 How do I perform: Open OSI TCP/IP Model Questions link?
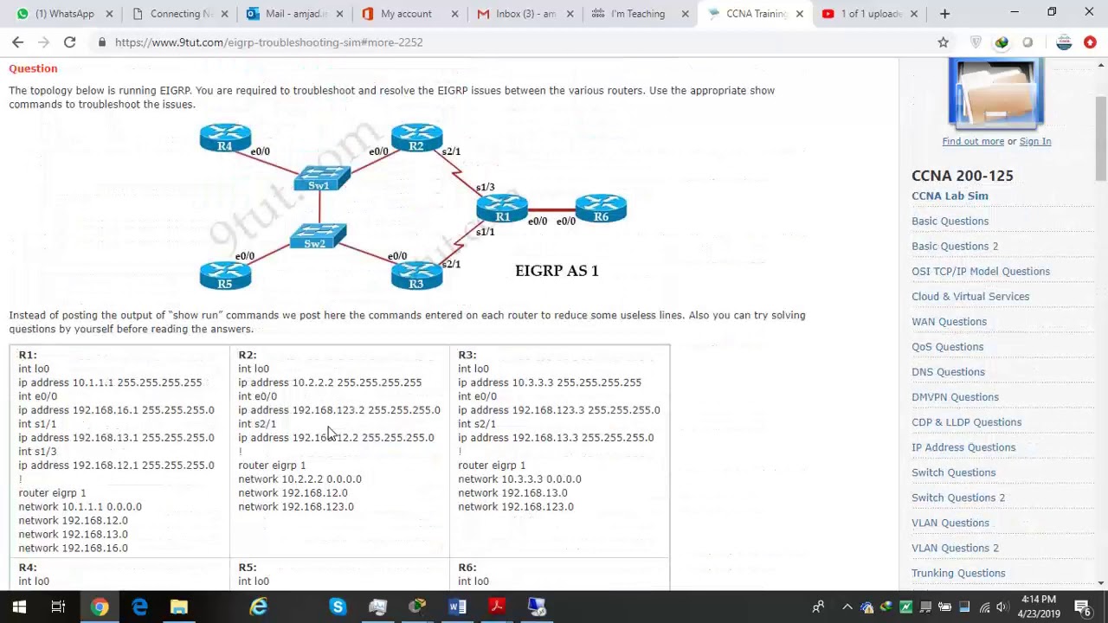tap(981, 271)
